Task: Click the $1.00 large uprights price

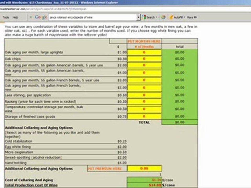Action: (122, 52)
